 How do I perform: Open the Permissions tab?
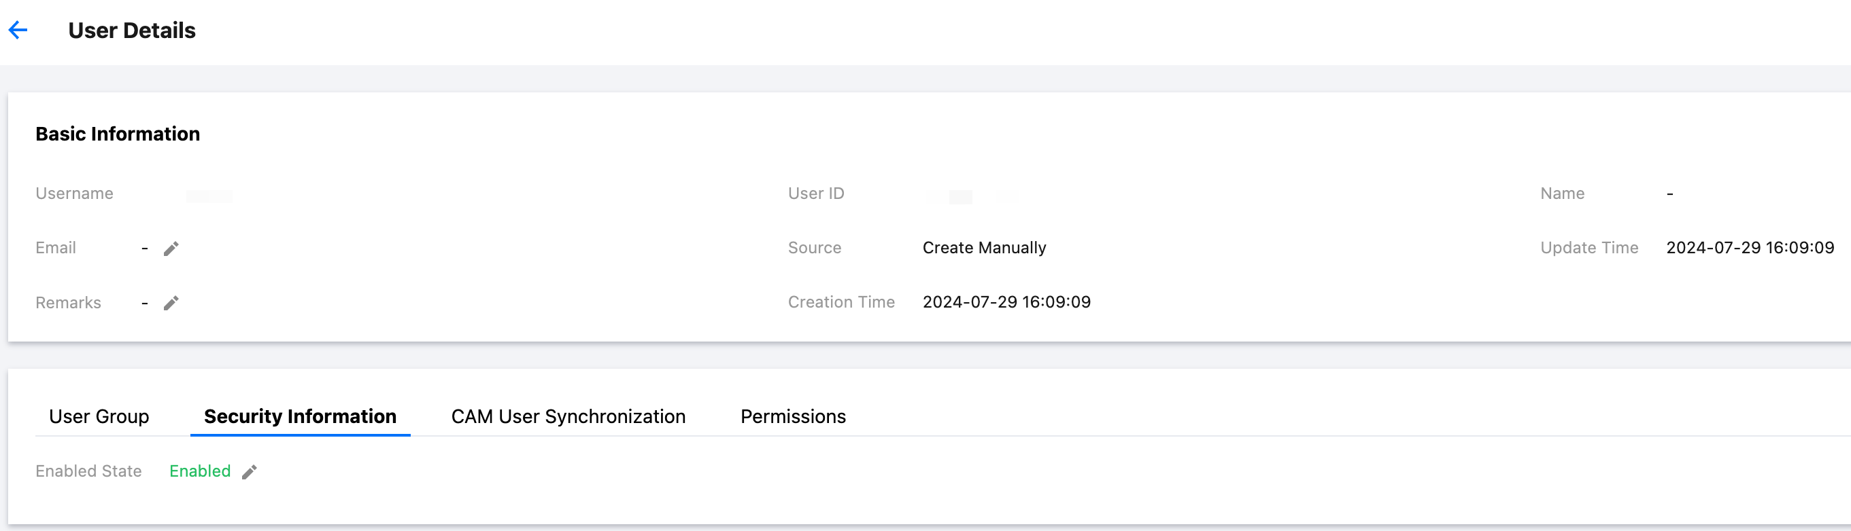pos(793,416)
